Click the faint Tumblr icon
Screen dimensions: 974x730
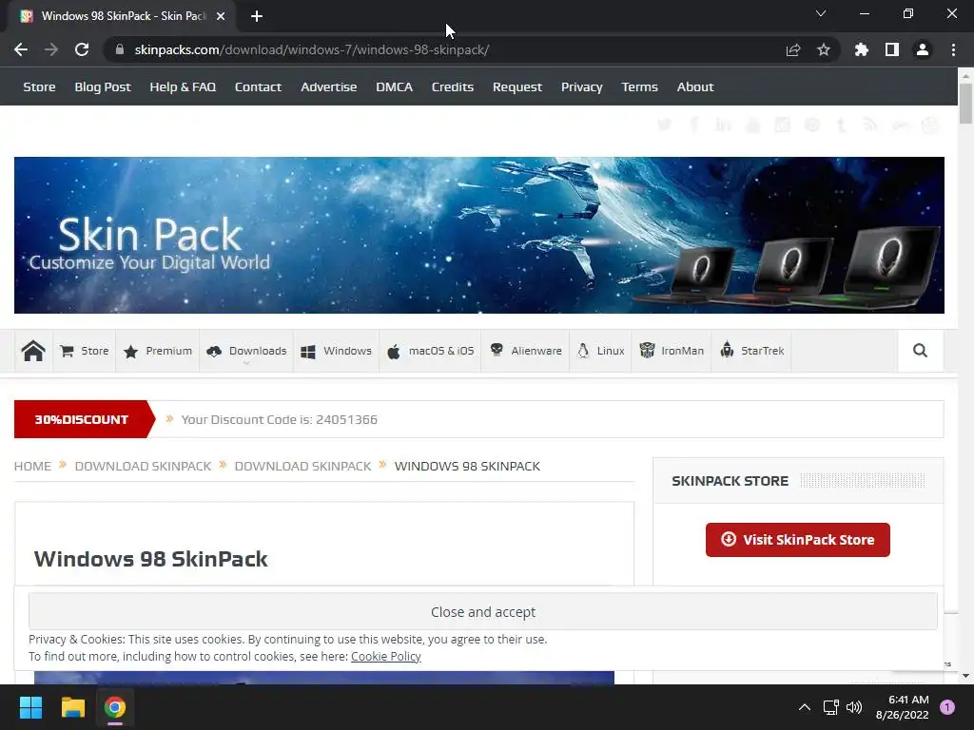841,125
